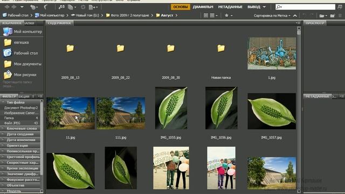Toggle Документ Photoshop filter
This screenshot has width=345, height=194.
point(20,108)
